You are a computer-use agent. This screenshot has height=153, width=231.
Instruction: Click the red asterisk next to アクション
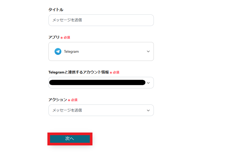click(x=69, y=100)
